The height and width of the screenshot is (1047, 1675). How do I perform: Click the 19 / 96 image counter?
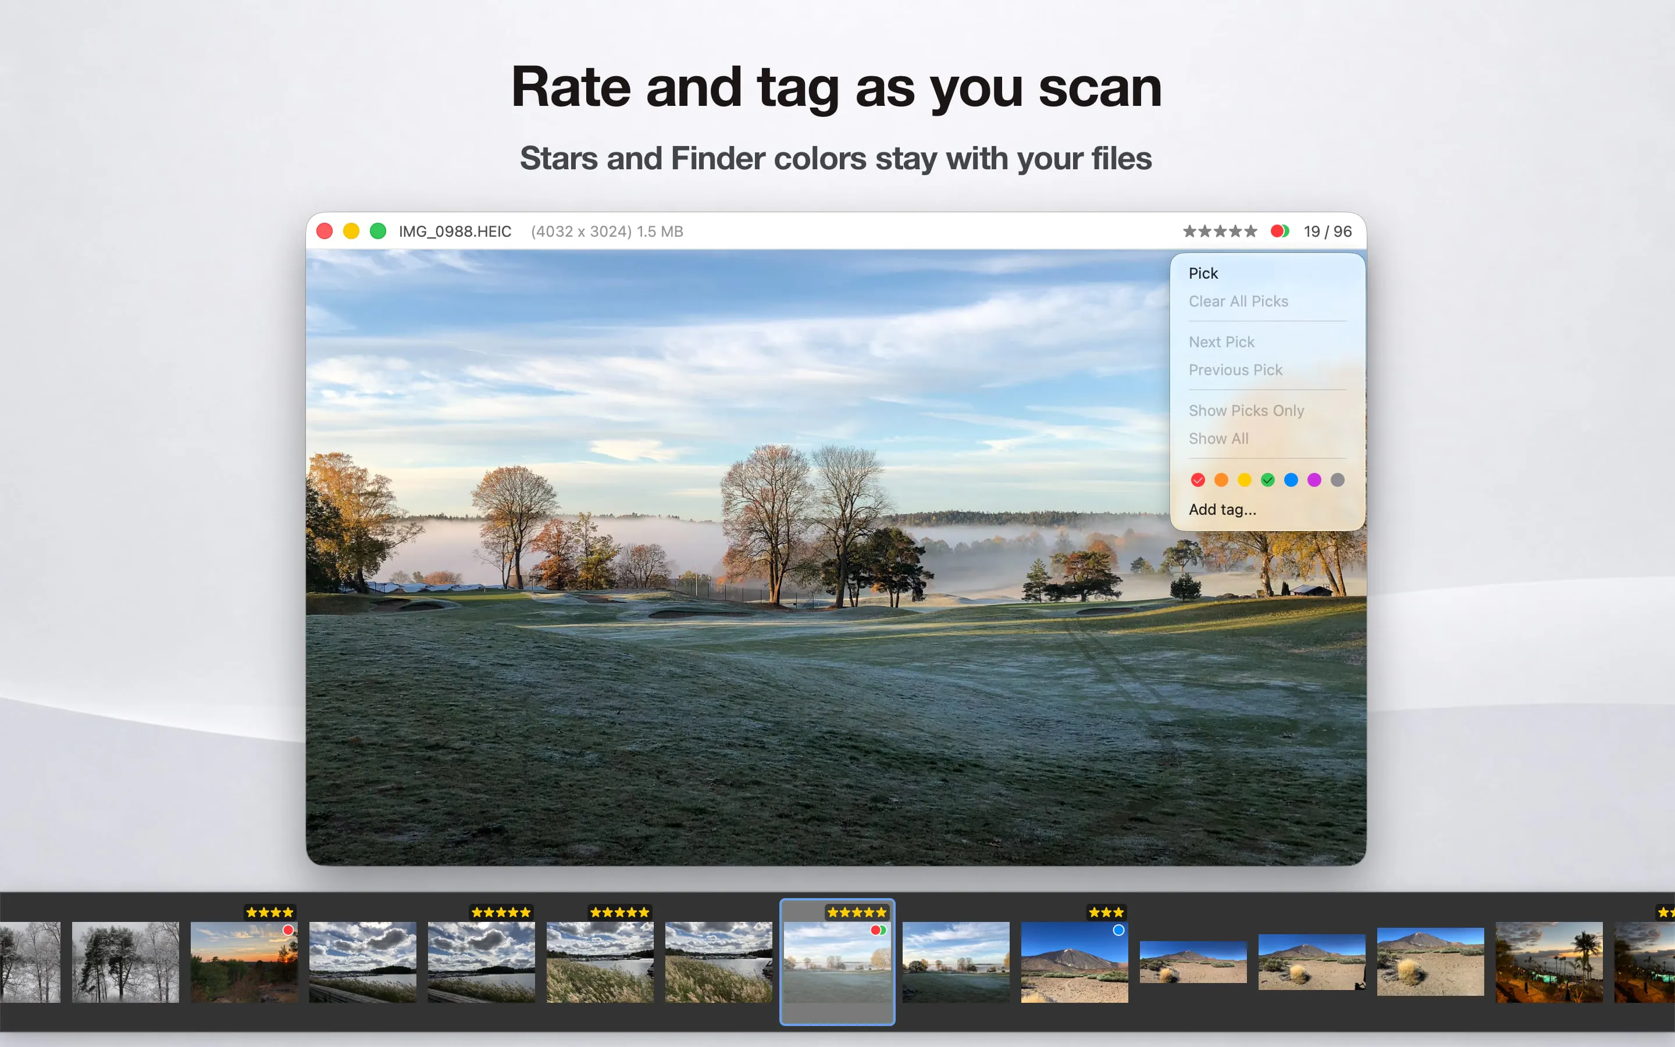click(x=1328, y=232)
